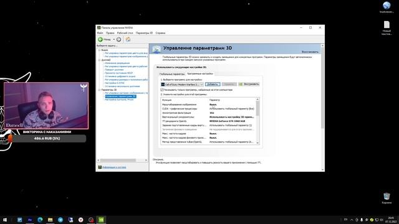
Task: Select Поворот дисплея in task tree
Action: tap(114, 70)
